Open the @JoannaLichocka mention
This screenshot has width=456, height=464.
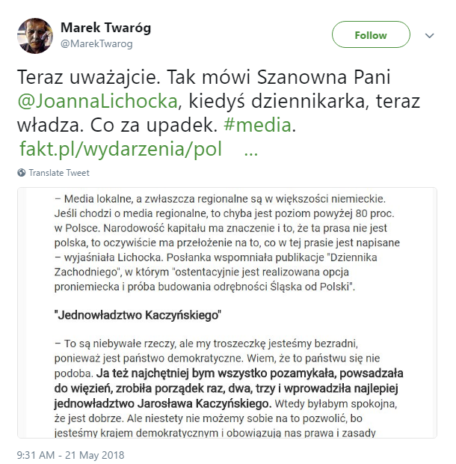tap(98, 101)
